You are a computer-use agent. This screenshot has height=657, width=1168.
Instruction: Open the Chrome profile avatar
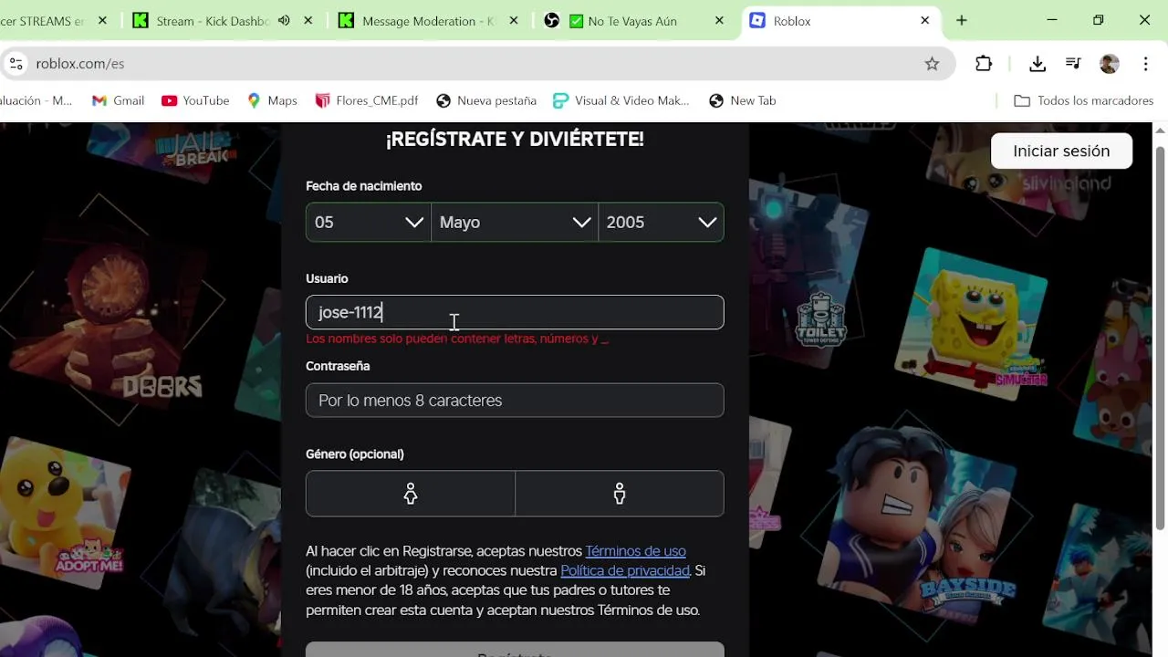[x=1110, y=64]
